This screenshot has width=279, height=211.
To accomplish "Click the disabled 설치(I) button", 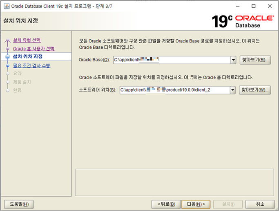I will pyautogui.click(x=228, y=204).
